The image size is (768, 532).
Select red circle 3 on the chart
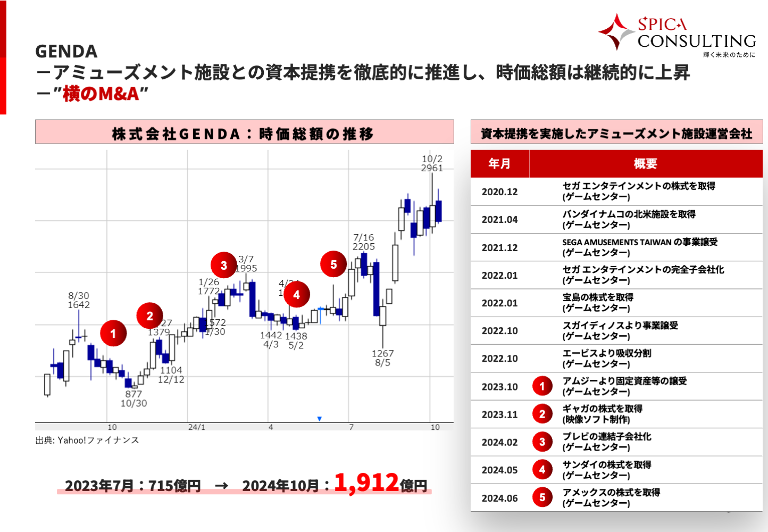coord(224,265)
